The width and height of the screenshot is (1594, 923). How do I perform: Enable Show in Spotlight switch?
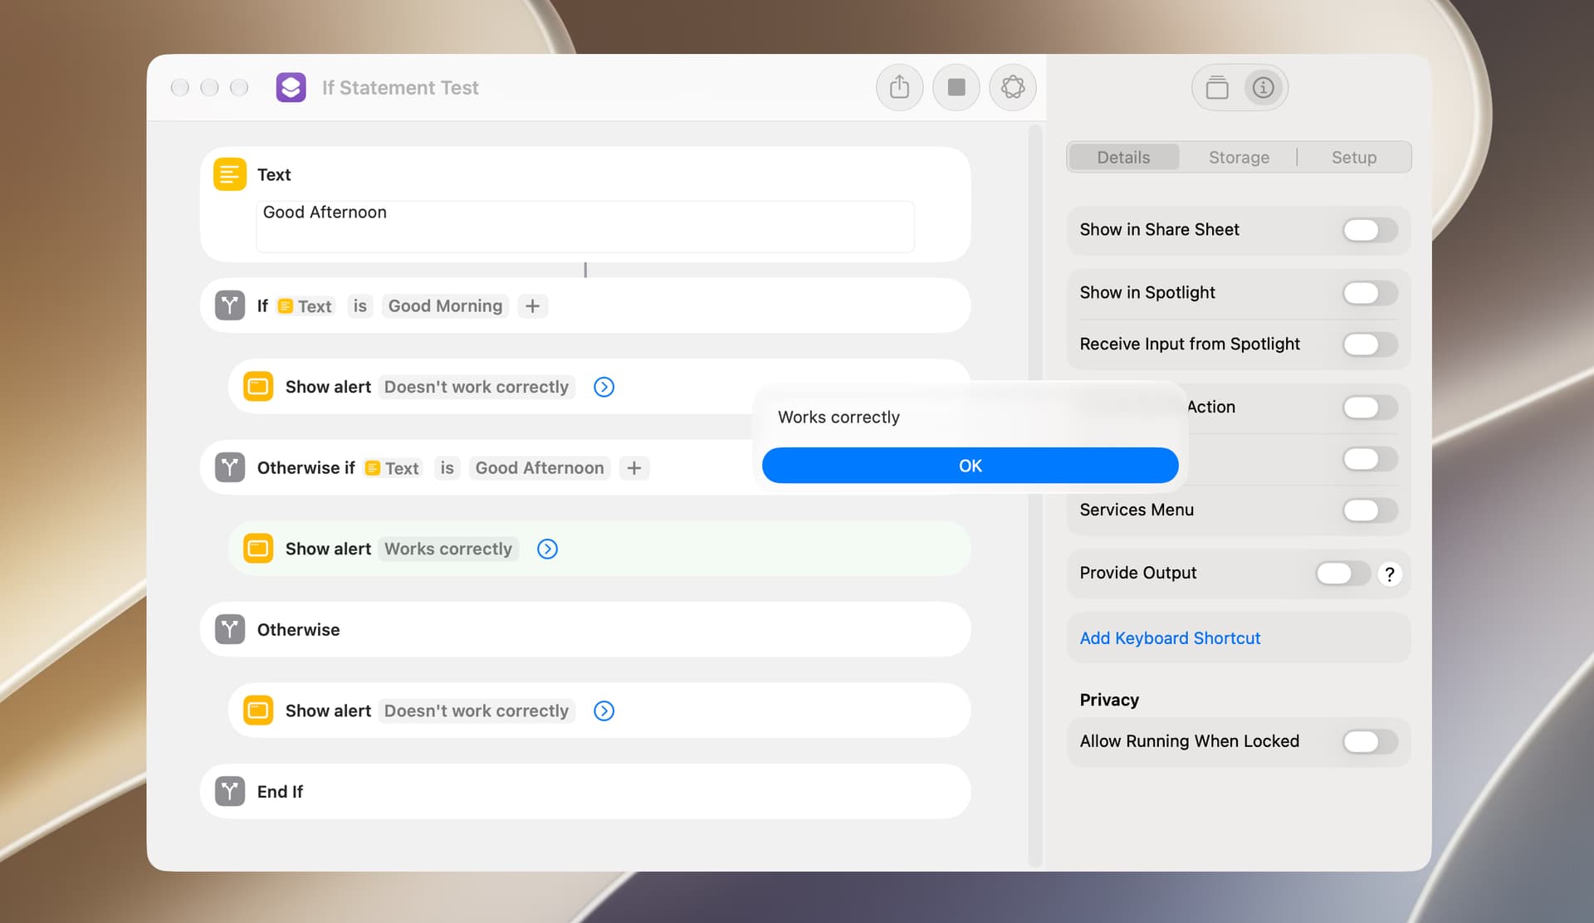1370,293
